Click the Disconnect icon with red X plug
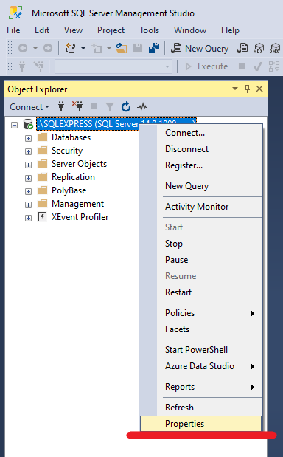This screenshot has width=283, height=457. [x=77, y=106]
